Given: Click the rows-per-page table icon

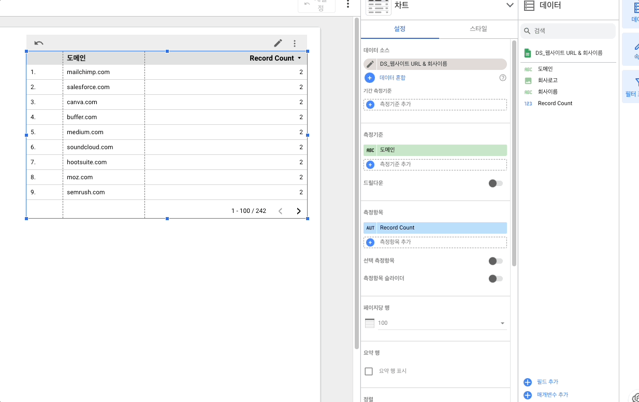Looking at the screenshot, I should (370, 323).
